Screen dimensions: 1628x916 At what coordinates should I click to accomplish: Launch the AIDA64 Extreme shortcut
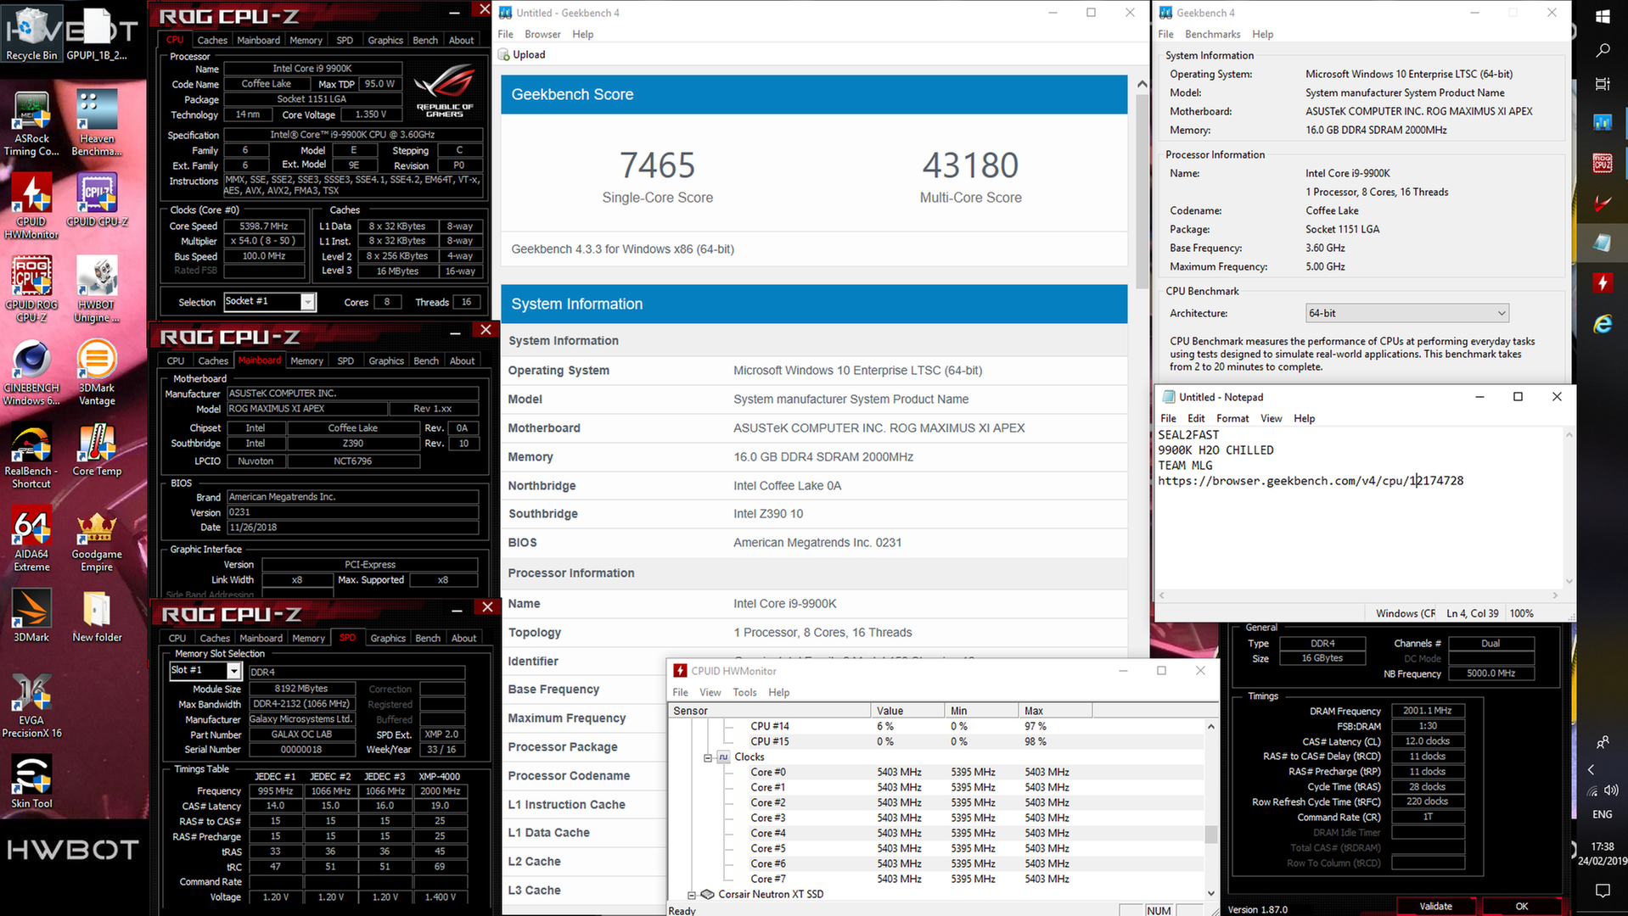click(x=31, y=539)
